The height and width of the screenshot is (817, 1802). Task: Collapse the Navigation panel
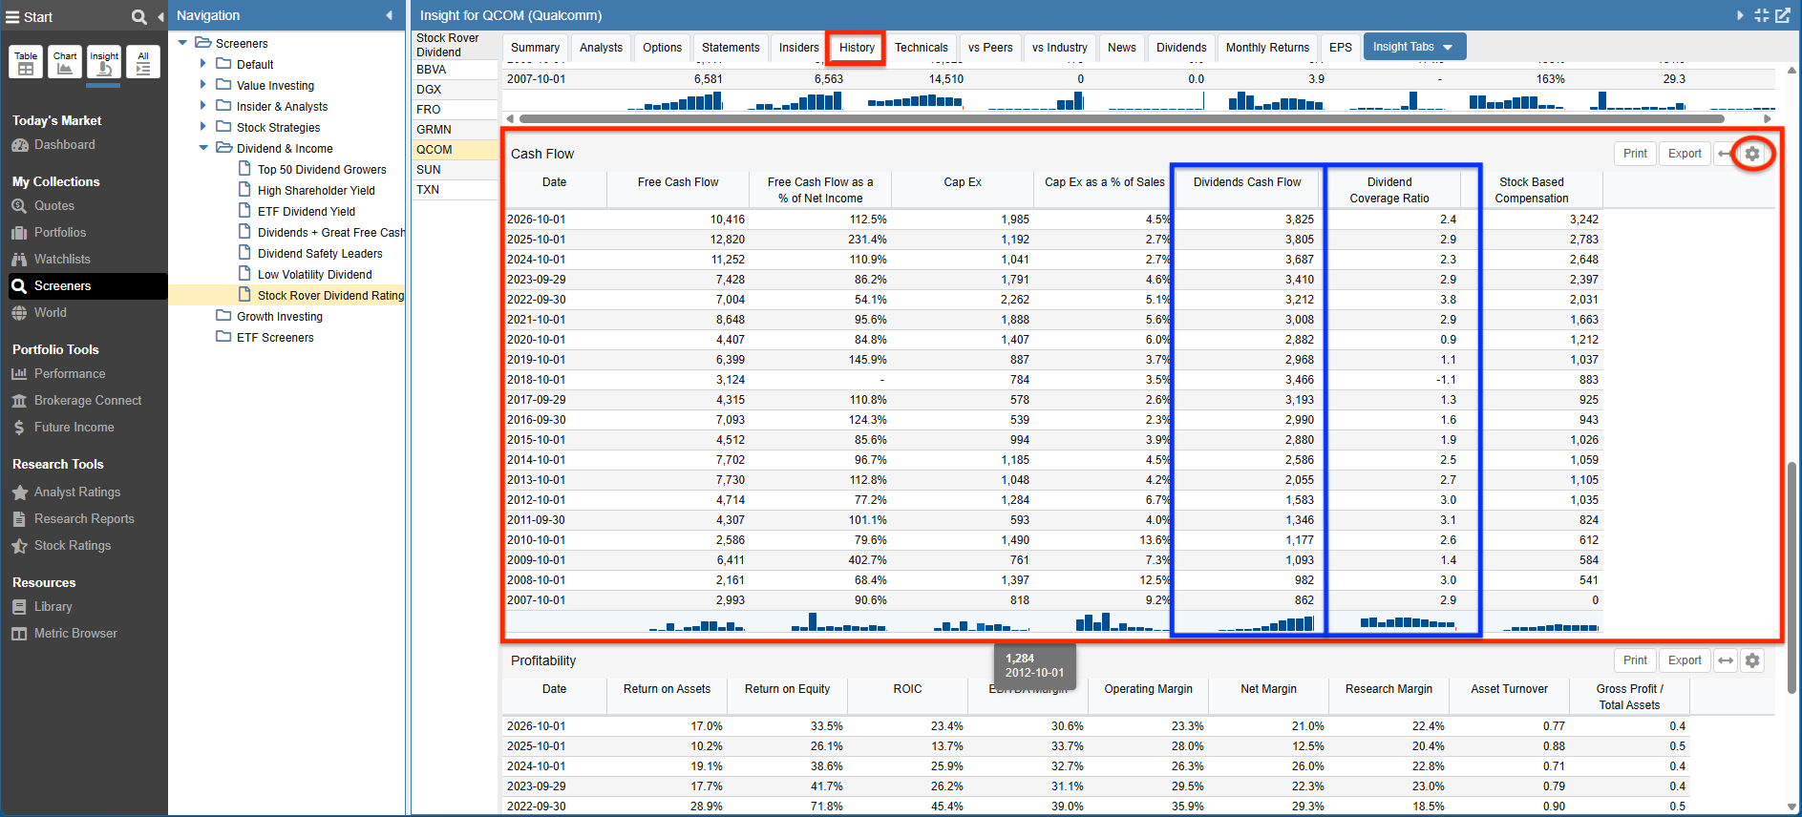pos(390,15)
